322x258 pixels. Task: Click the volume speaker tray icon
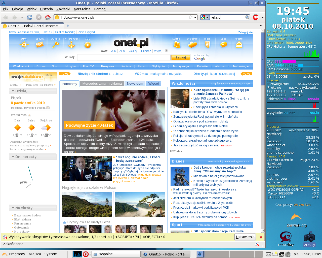click(x=288, y=254)
